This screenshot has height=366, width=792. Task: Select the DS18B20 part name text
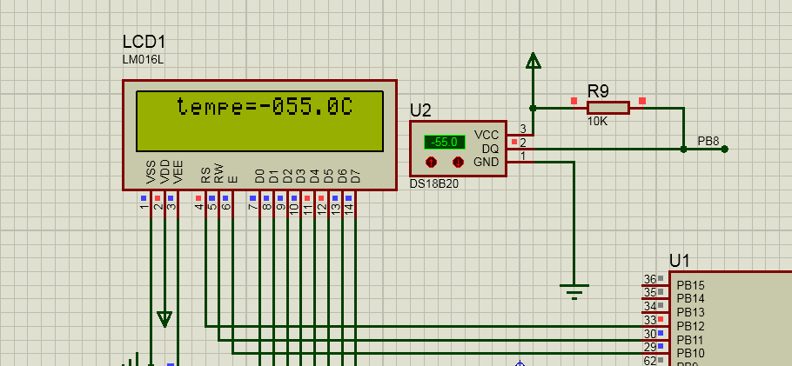(x=434, y=184)
